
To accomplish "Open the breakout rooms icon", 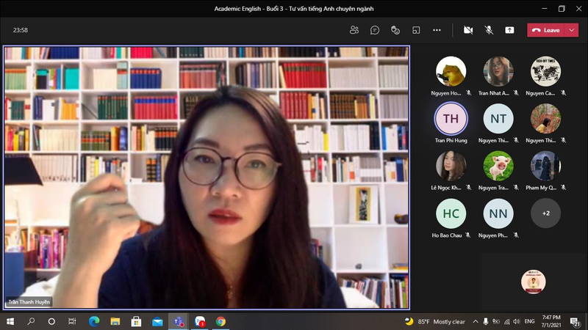I will [416, 30].
